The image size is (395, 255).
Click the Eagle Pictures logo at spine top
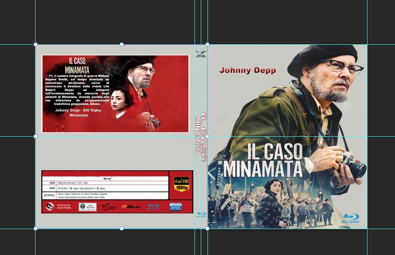[201, 54]
